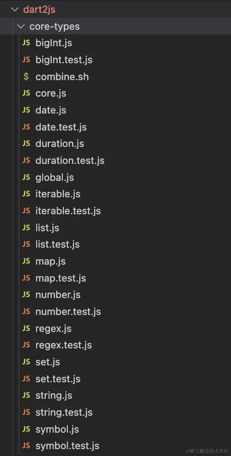The height and width of the screenshot is (456, 231).
Task: Collapse the core-types folder chevron
Action: pyautogui.click(x=21, y=27)
